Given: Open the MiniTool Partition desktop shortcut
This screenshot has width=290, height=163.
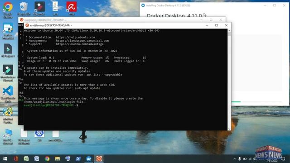Looking at the screenshot, I should [8, 115].
